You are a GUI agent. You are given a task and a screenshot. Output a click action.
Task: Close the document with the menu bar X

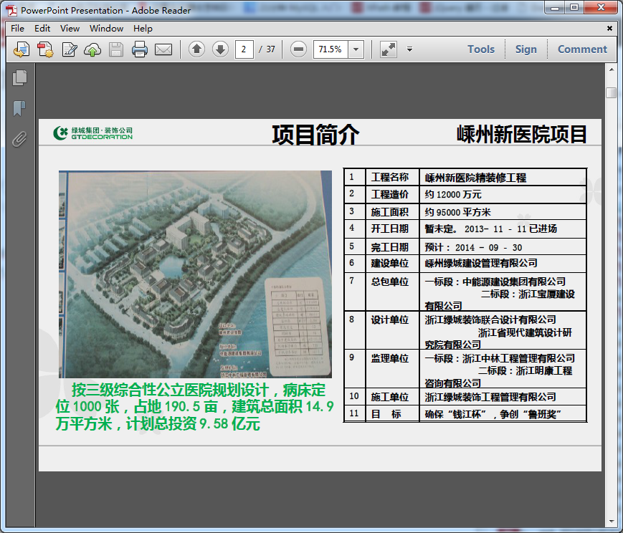coord(609,28)
